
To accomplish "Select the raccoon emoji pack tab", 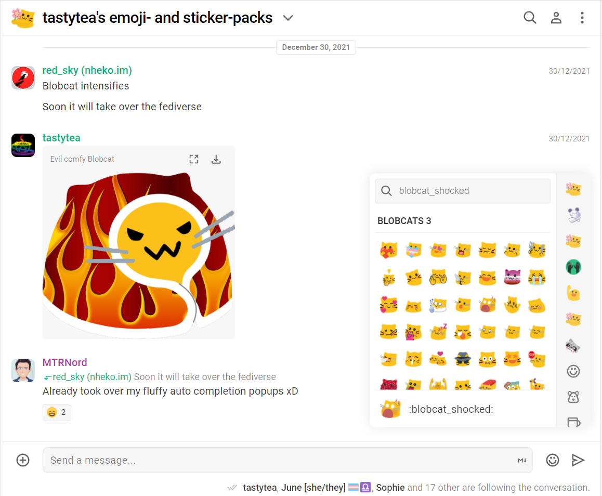I will (x=573, y=345).
